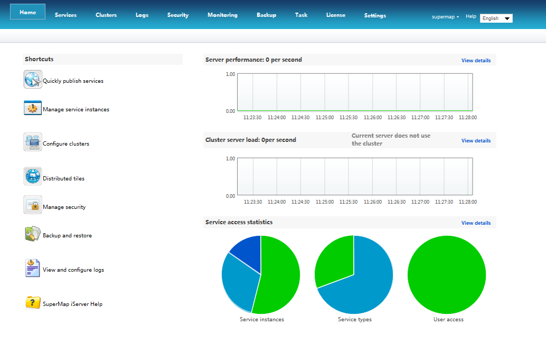View details for Server performance
Screen dimensions: 546x345
(476, 61)
